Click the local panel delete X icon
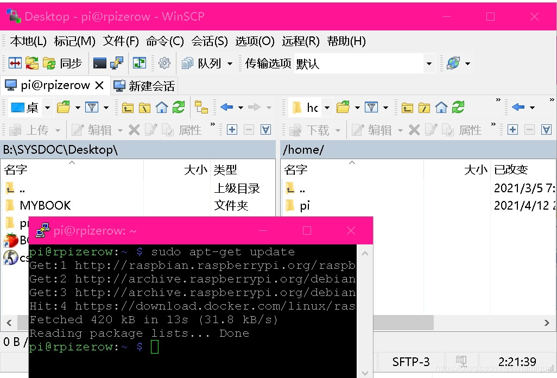This screenshot has height=378, width=557. 134,130
